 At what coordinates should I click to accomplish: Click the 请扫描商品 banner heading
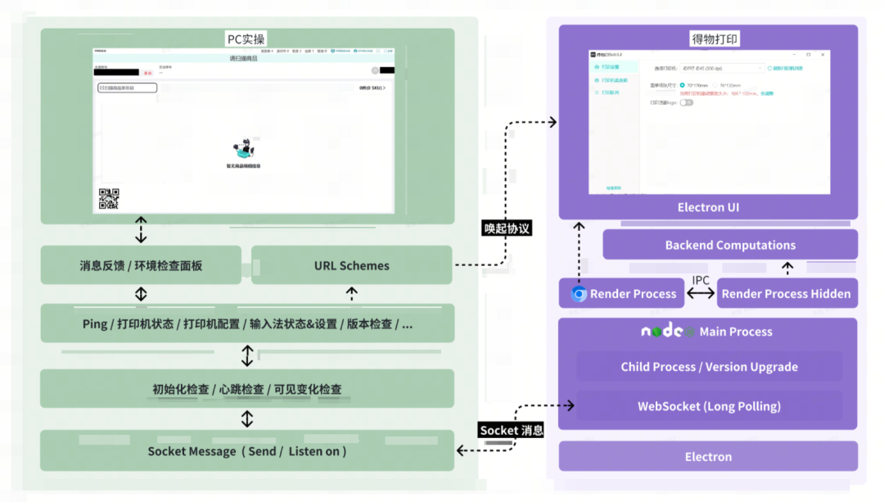click(x=244, y=58)
